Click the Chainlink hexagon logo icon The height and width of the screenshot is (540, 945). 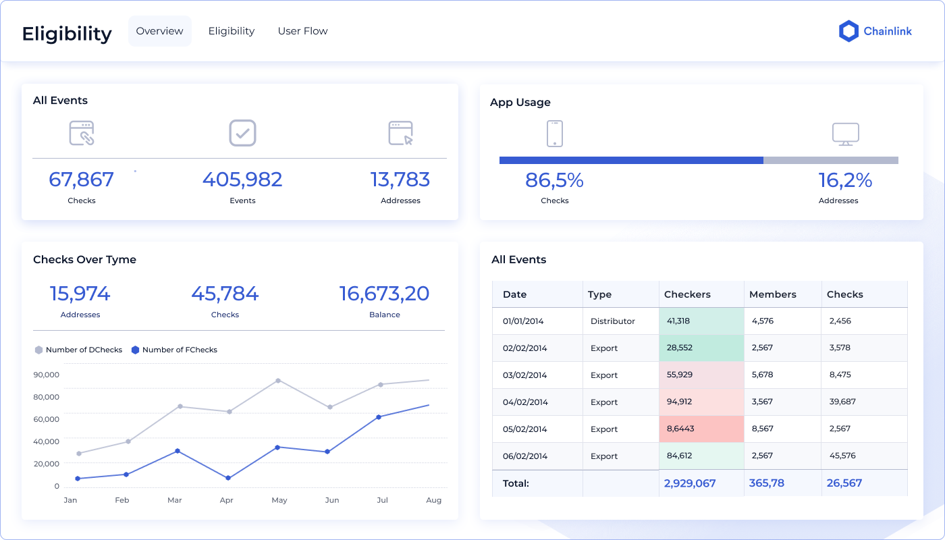(x=848, y=31)
